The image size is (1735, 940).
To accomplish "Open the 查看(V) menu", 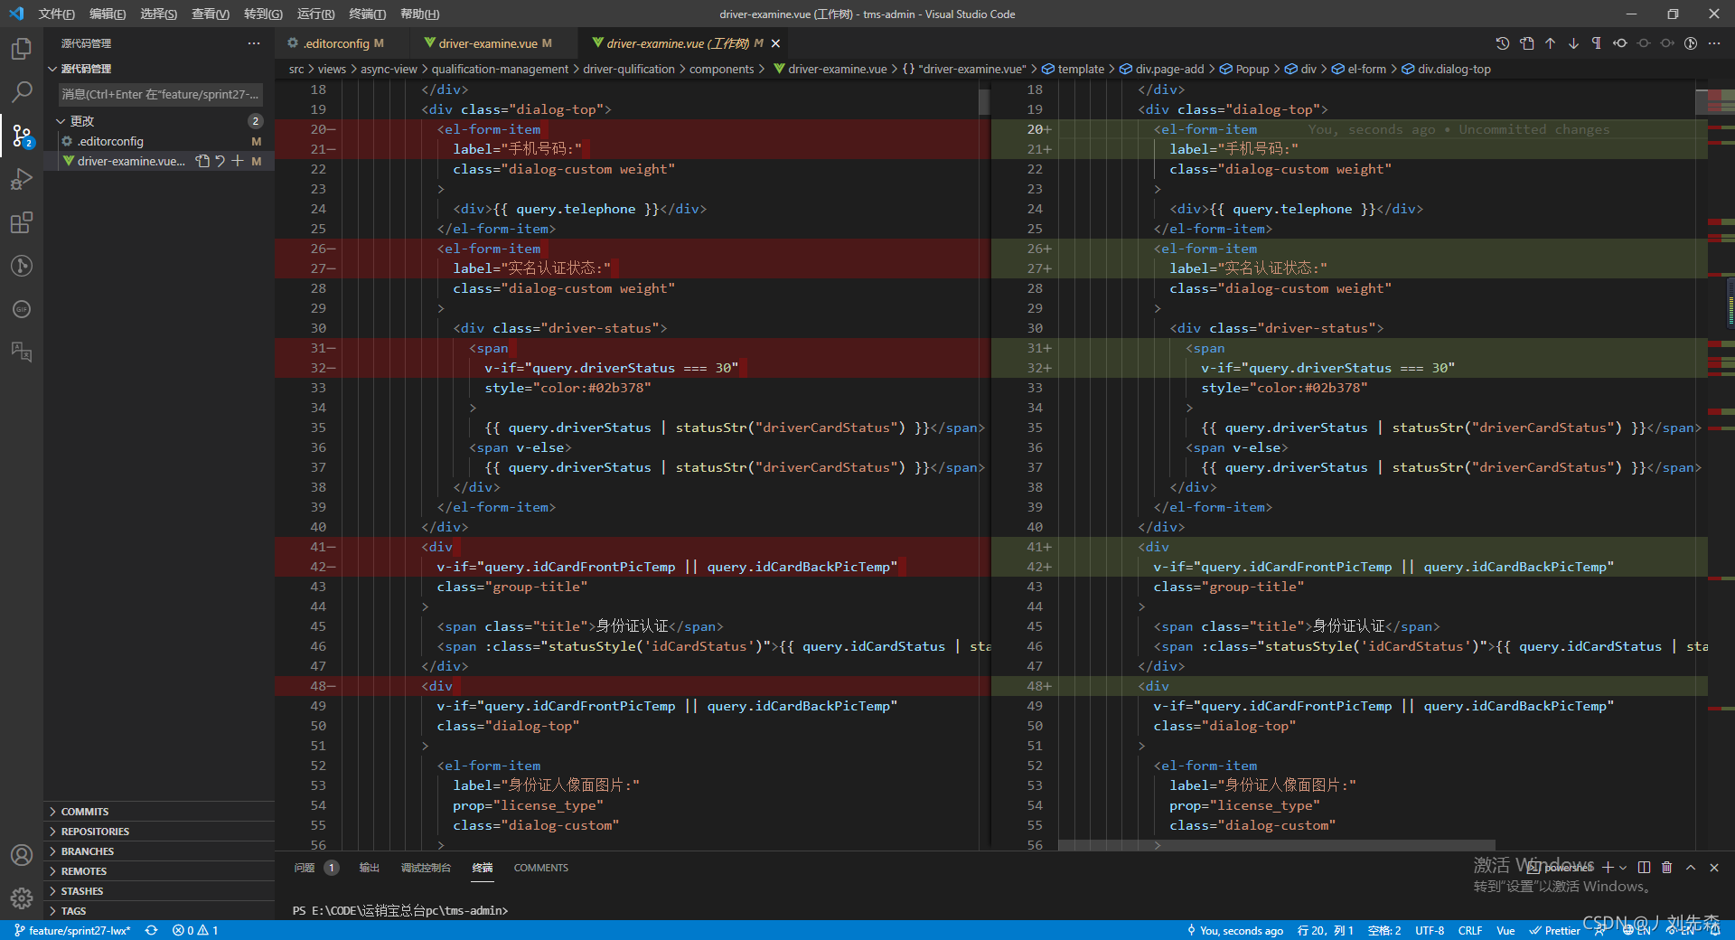I will [x=211, y=14].
